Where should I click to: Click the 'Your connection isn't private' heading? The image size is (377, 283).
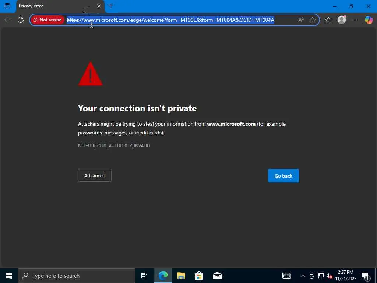tap(137, 108)
